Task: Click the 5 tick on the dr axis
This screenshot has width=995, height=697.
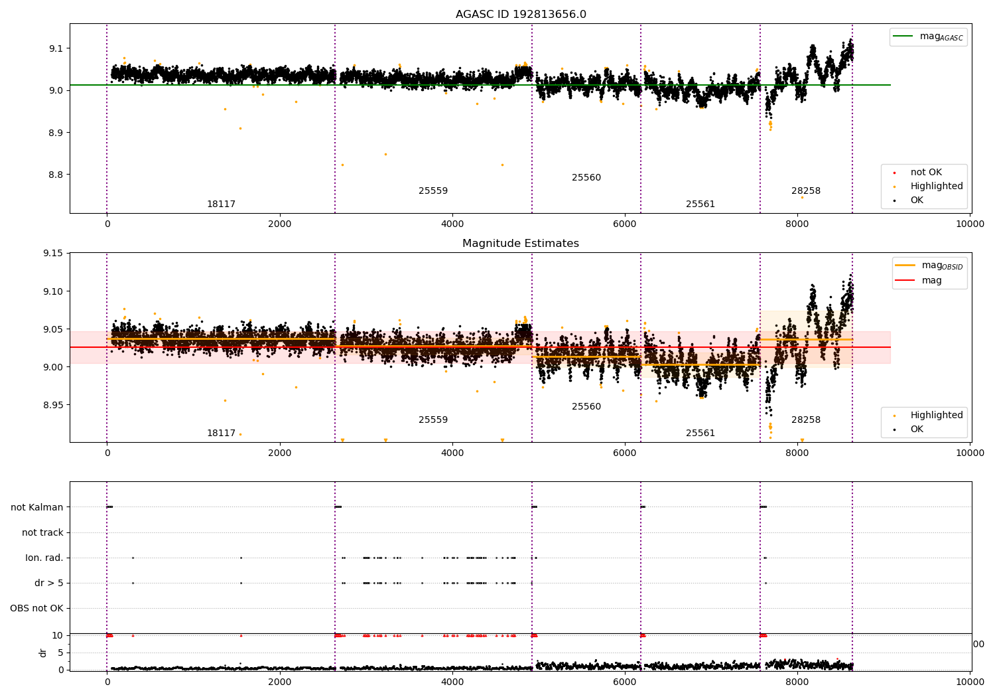Action: (x=61, y=653)
